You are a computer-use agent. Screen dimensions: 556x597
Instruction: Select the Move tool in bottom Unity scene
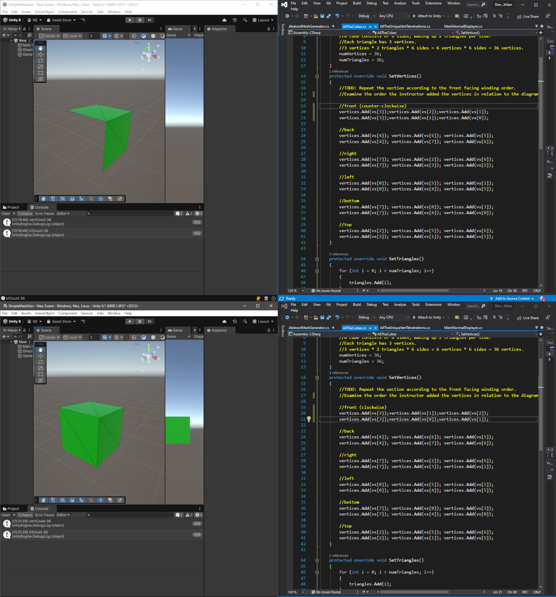tap(40, 356)
